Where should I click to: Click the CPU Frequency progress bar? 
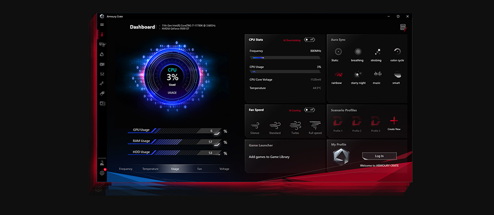point(285,58)
